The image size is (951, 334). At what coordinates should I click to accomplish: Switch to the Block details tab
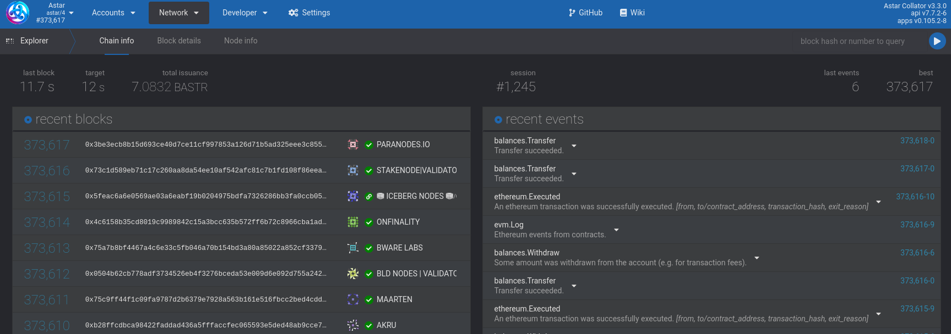tap(179, 41)
